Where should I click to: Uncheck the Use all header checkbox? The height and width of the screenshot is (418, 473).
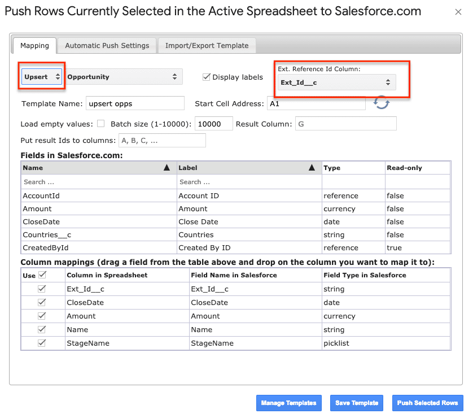point(42,275)
